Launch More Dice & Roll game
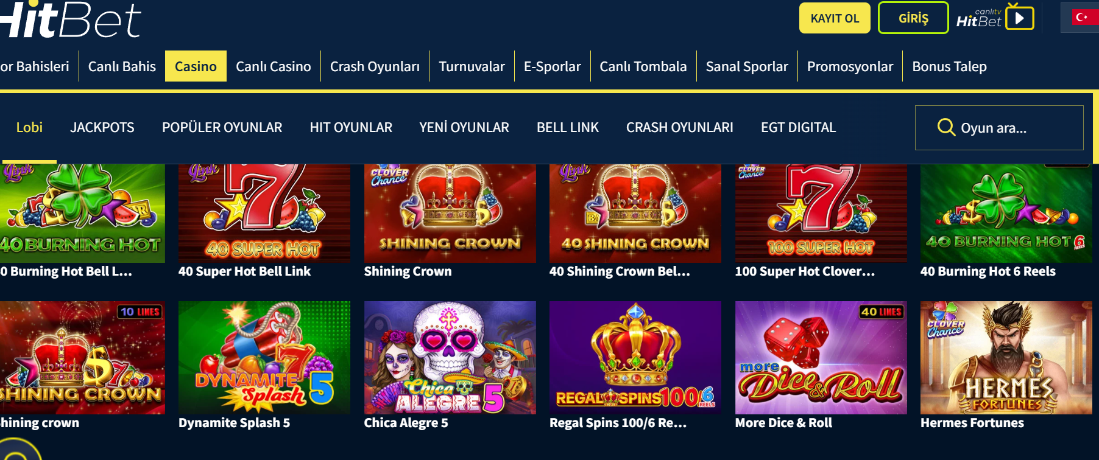 (821, 358)
